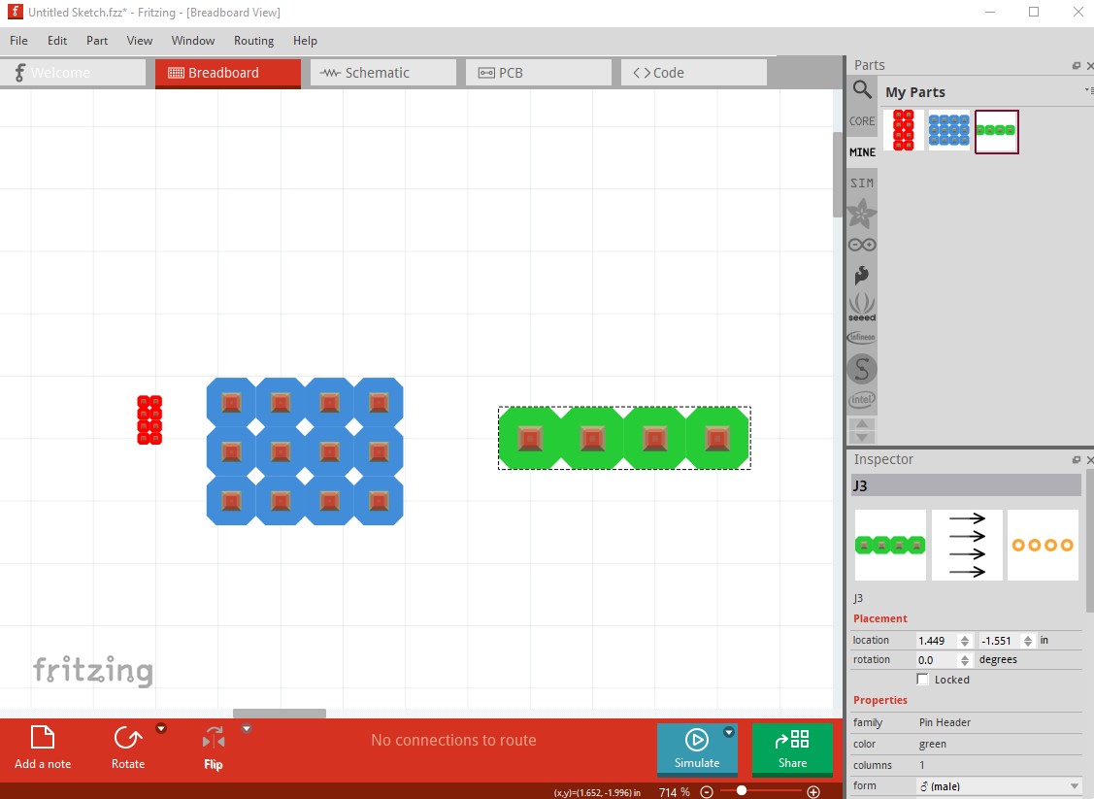
Task: Click the zoom out minus icon
Action: (707, 792)
